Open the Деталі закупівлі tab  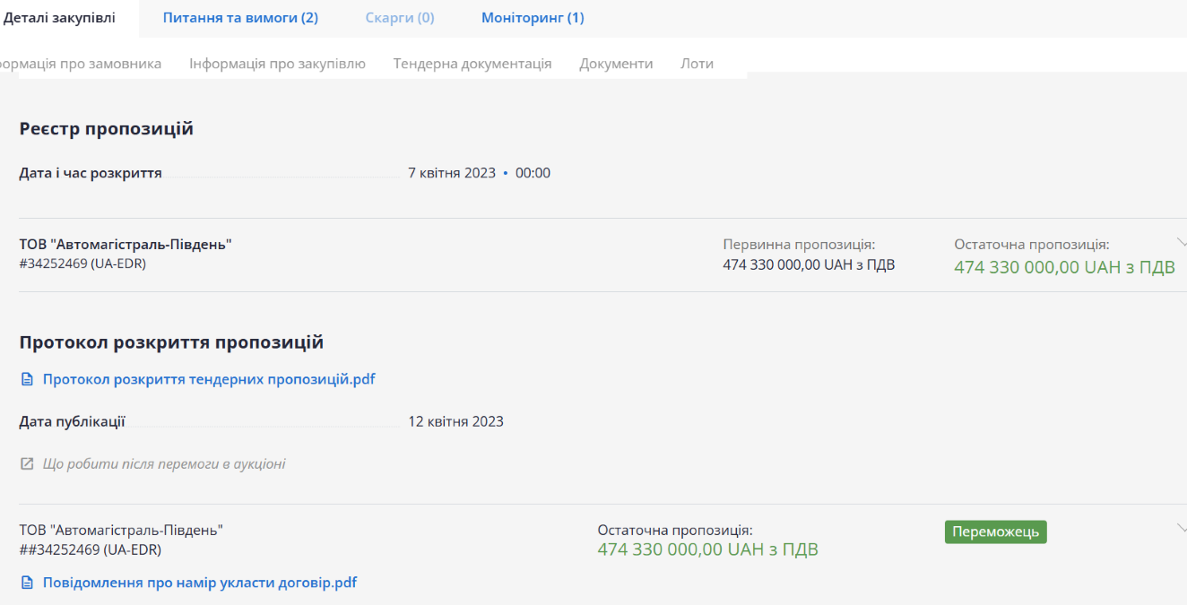click(59, 18)
